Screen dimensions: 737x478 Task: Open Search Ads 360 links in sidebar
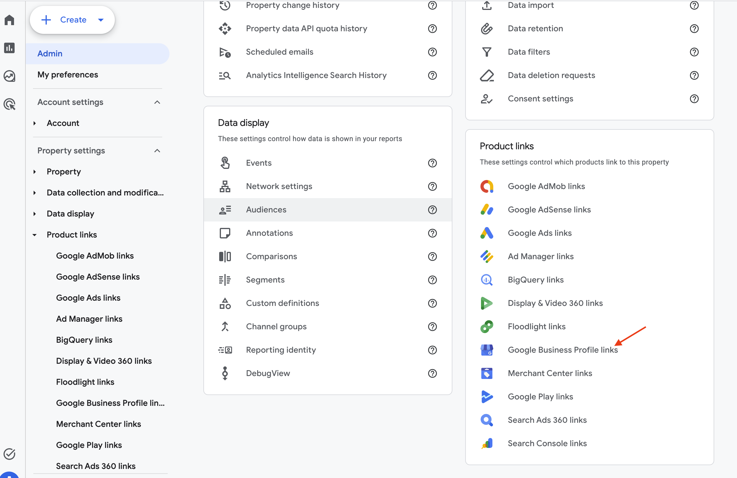[x=96, y=466]
